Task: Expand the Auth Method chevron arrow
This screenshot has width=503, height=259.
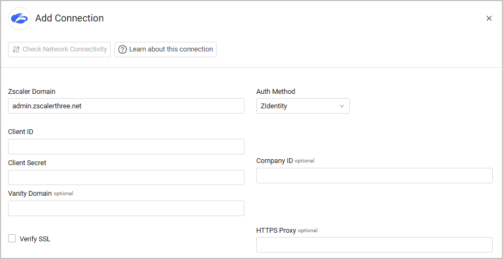Action: [342, 106]
